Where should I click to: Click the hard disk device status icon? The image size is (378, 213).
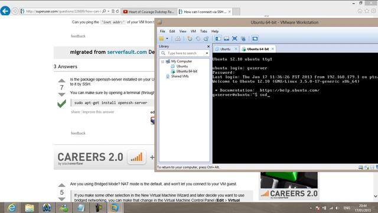point(361,167)
